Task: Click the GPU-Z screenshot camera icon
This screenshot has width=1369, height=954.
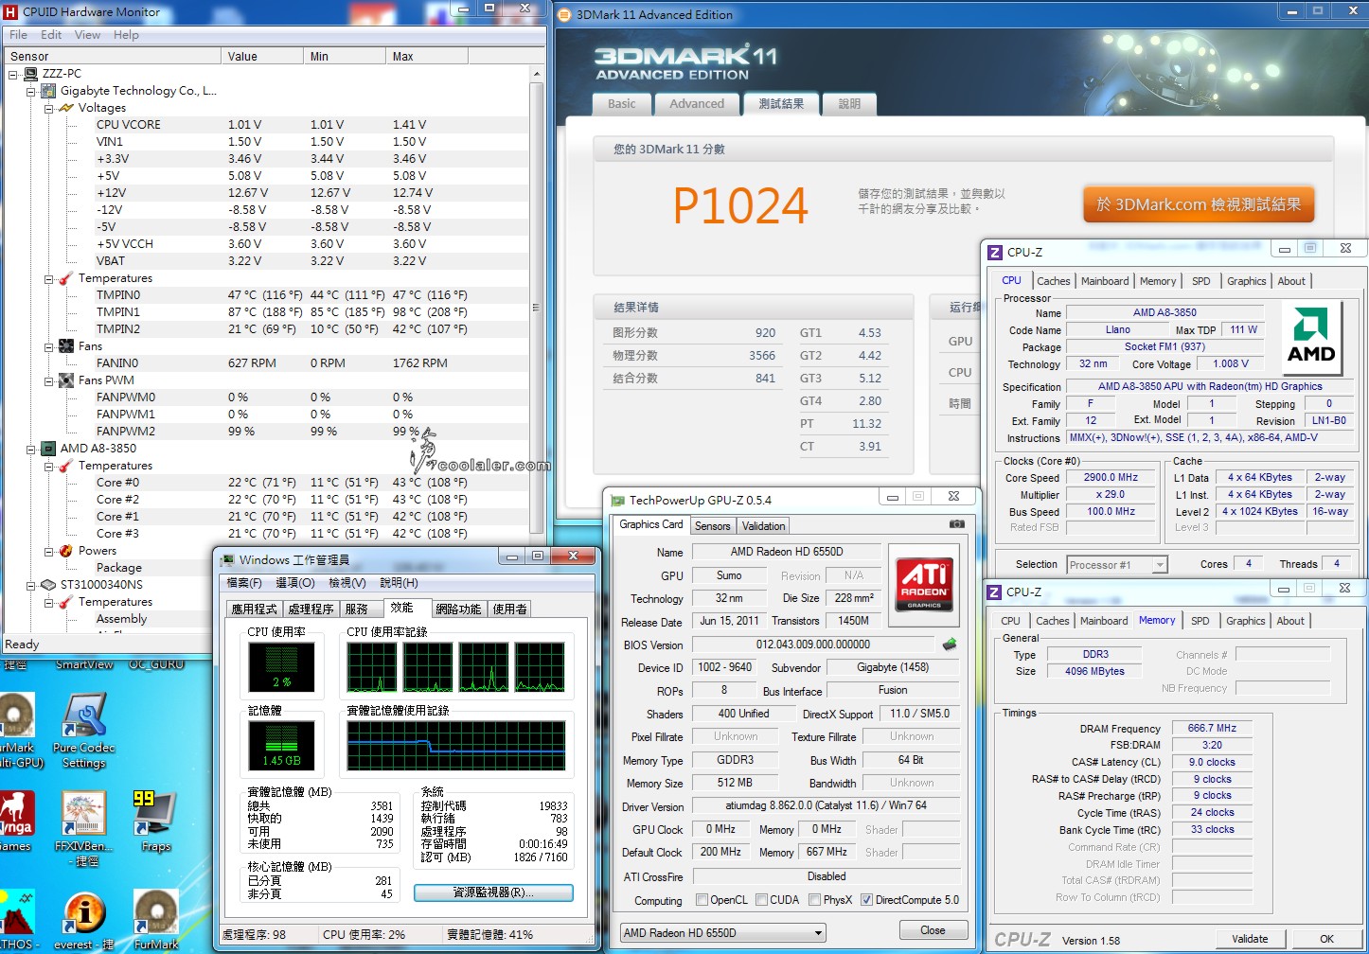Action: [x=957, y=523]
